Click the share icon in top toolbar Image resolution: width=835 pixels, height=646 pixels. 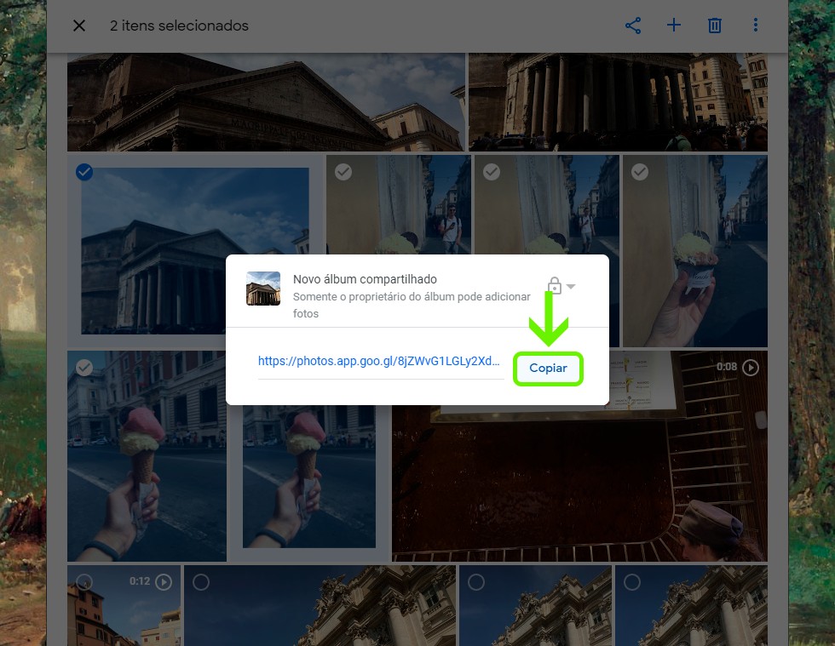[633, 26]
